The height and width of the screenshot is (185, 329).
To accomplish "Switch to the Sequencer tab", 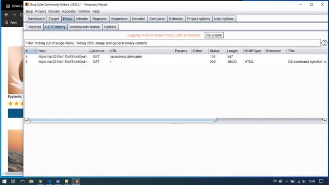I will point(119,19).
